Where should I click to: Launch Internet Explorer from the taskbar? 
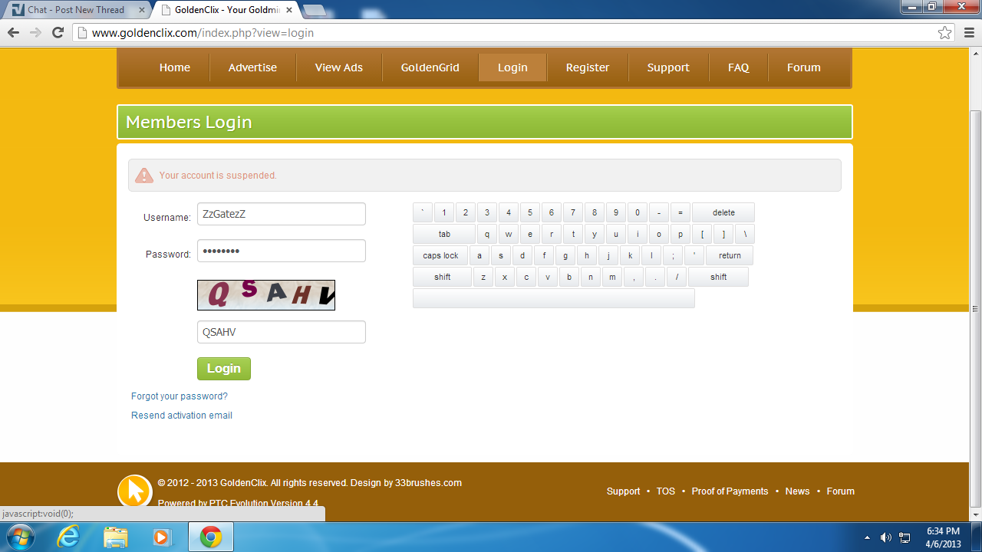[x=68, y=537]
